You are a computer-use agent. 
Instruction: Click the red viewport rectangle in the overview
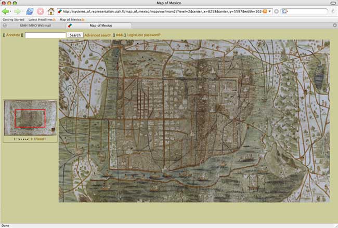pos(30,118)
